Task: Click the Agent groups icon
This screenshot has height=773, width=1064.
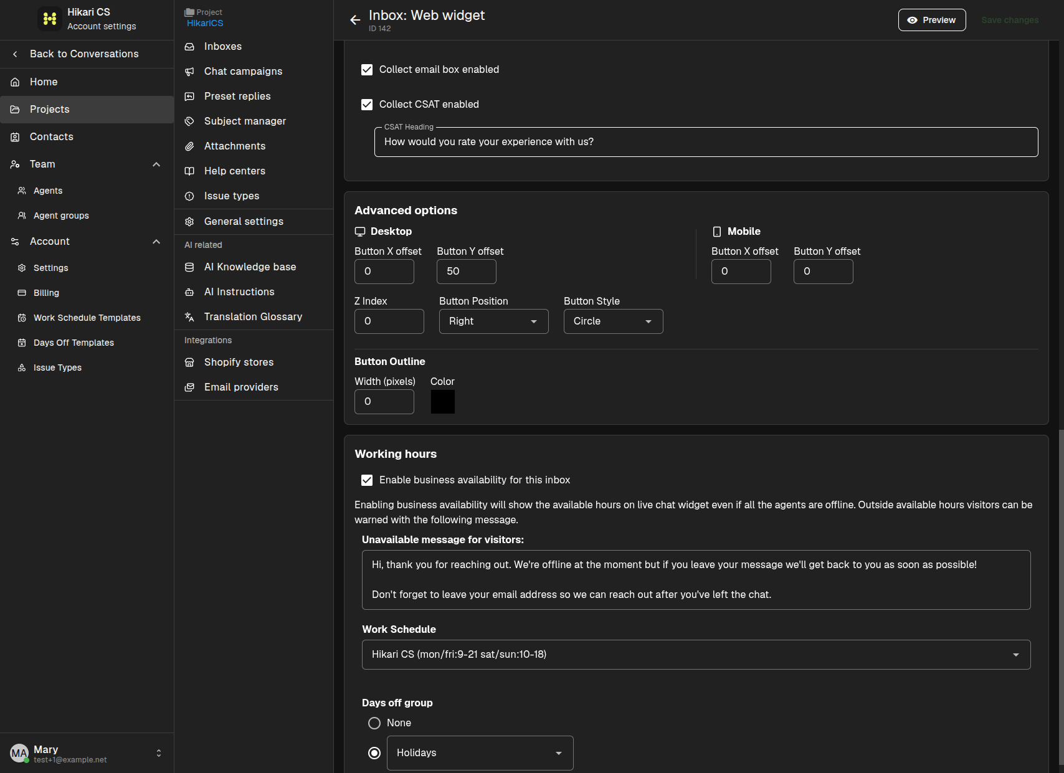Action: pyautogui.click(x=22, y=216)
